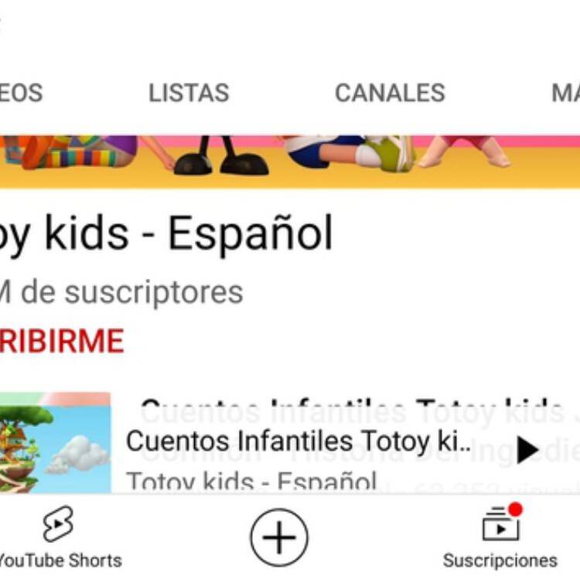Tap the create plus circle icon
580x580 pixels.
click(x=279, y=537)
